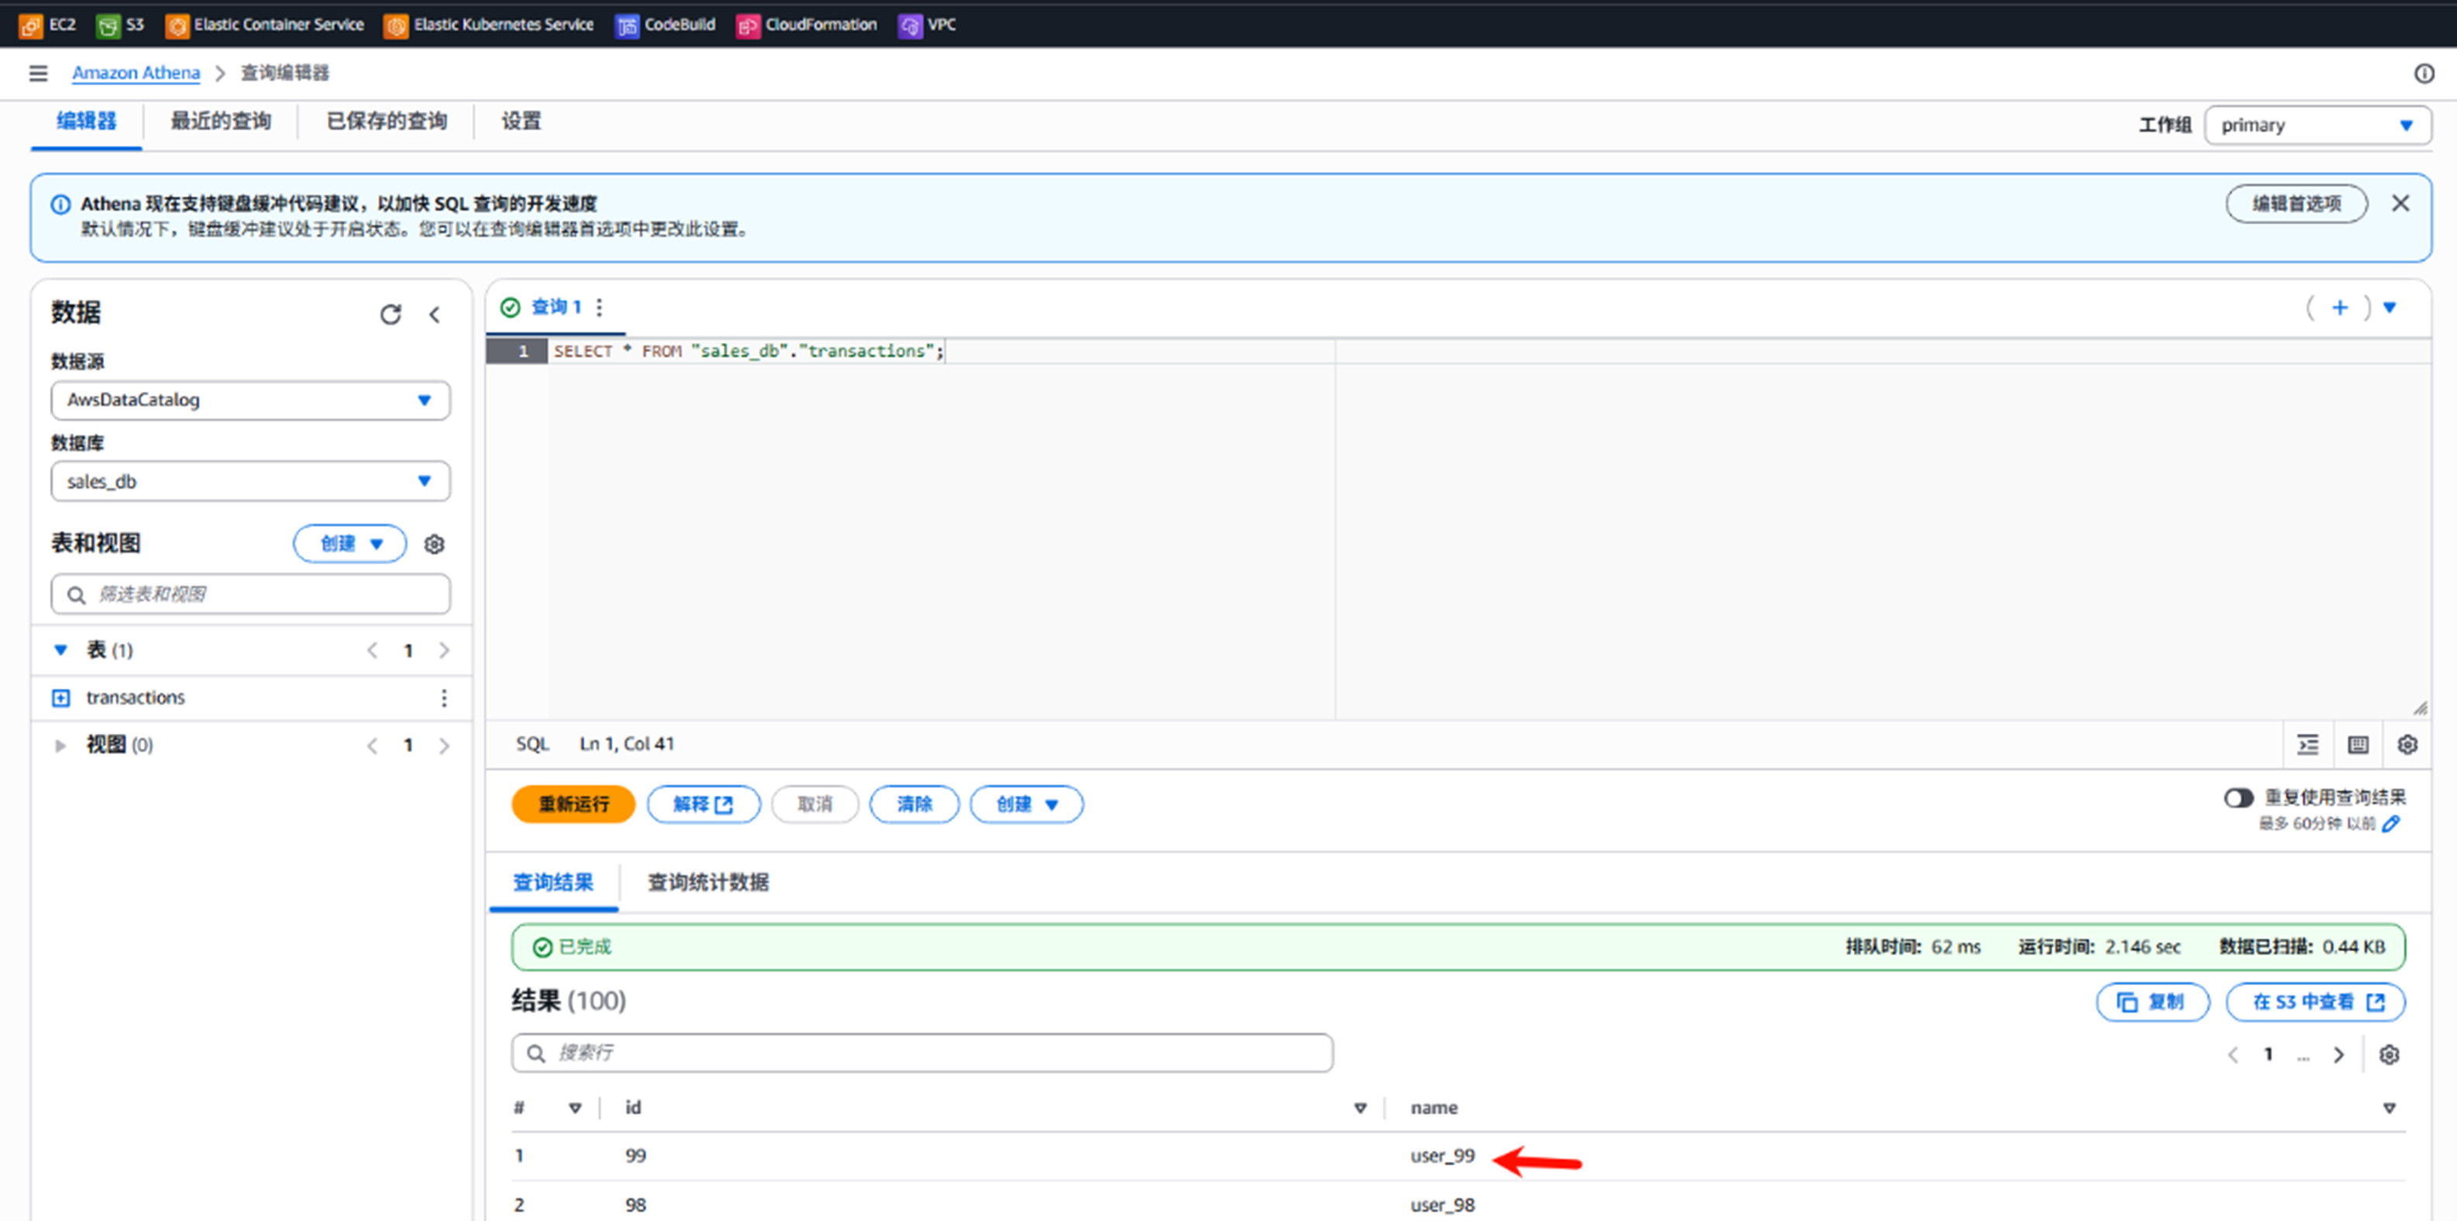Open tables and views settings gear
Viewport: 2457px width, 1221px height.
434,544
